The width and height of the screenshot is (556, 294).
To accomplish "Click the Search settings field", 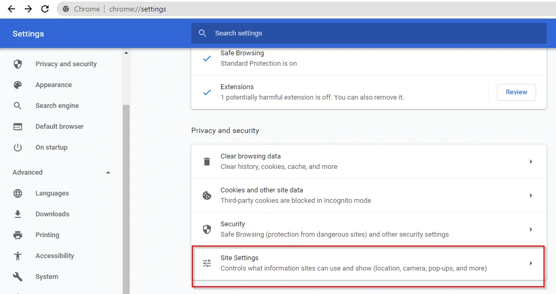I will click(x=369, y=33).
